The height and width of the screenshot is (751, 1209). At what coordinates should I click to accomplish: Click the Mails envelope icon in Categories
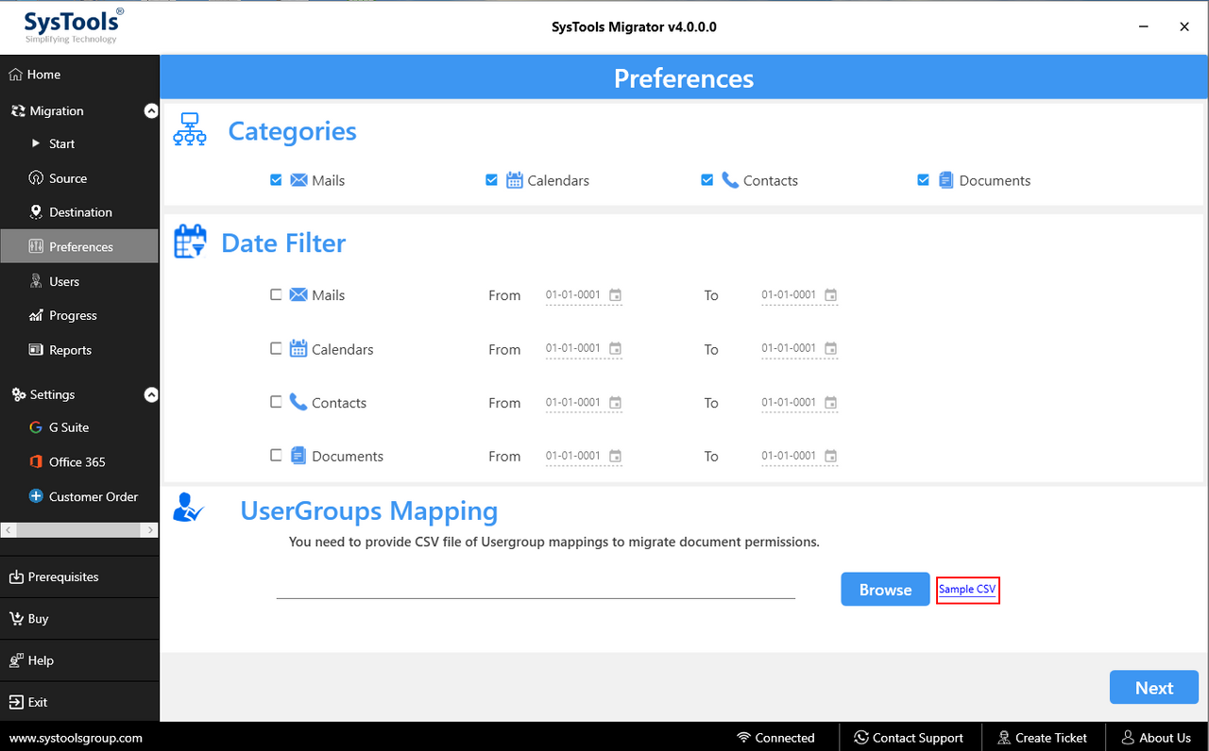click(298, 180)
